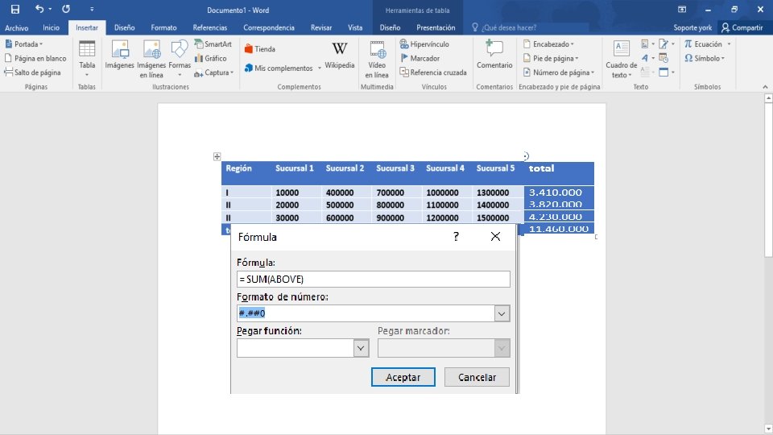773x435 pixels.
Task: Open the Presentación table tools tab
Action: click(436, 27)
